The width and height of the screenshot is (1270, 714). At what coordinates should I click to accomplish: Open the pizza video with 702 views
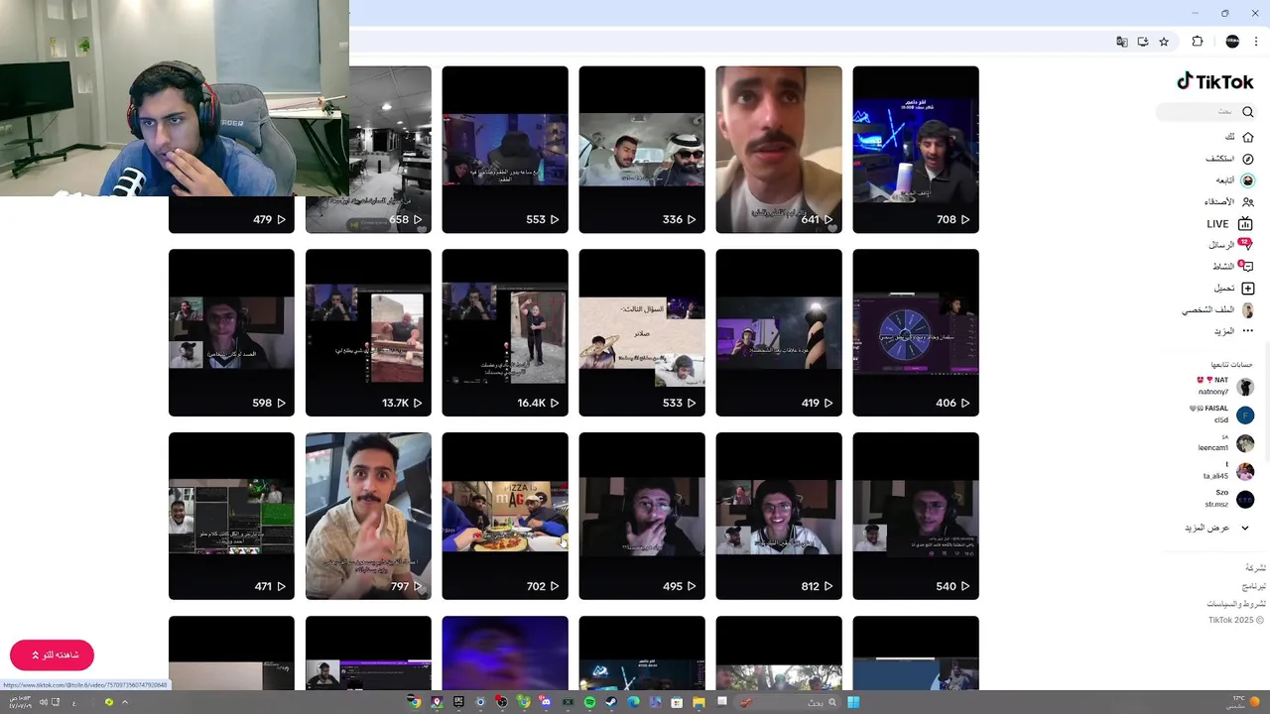pos(505,516)
